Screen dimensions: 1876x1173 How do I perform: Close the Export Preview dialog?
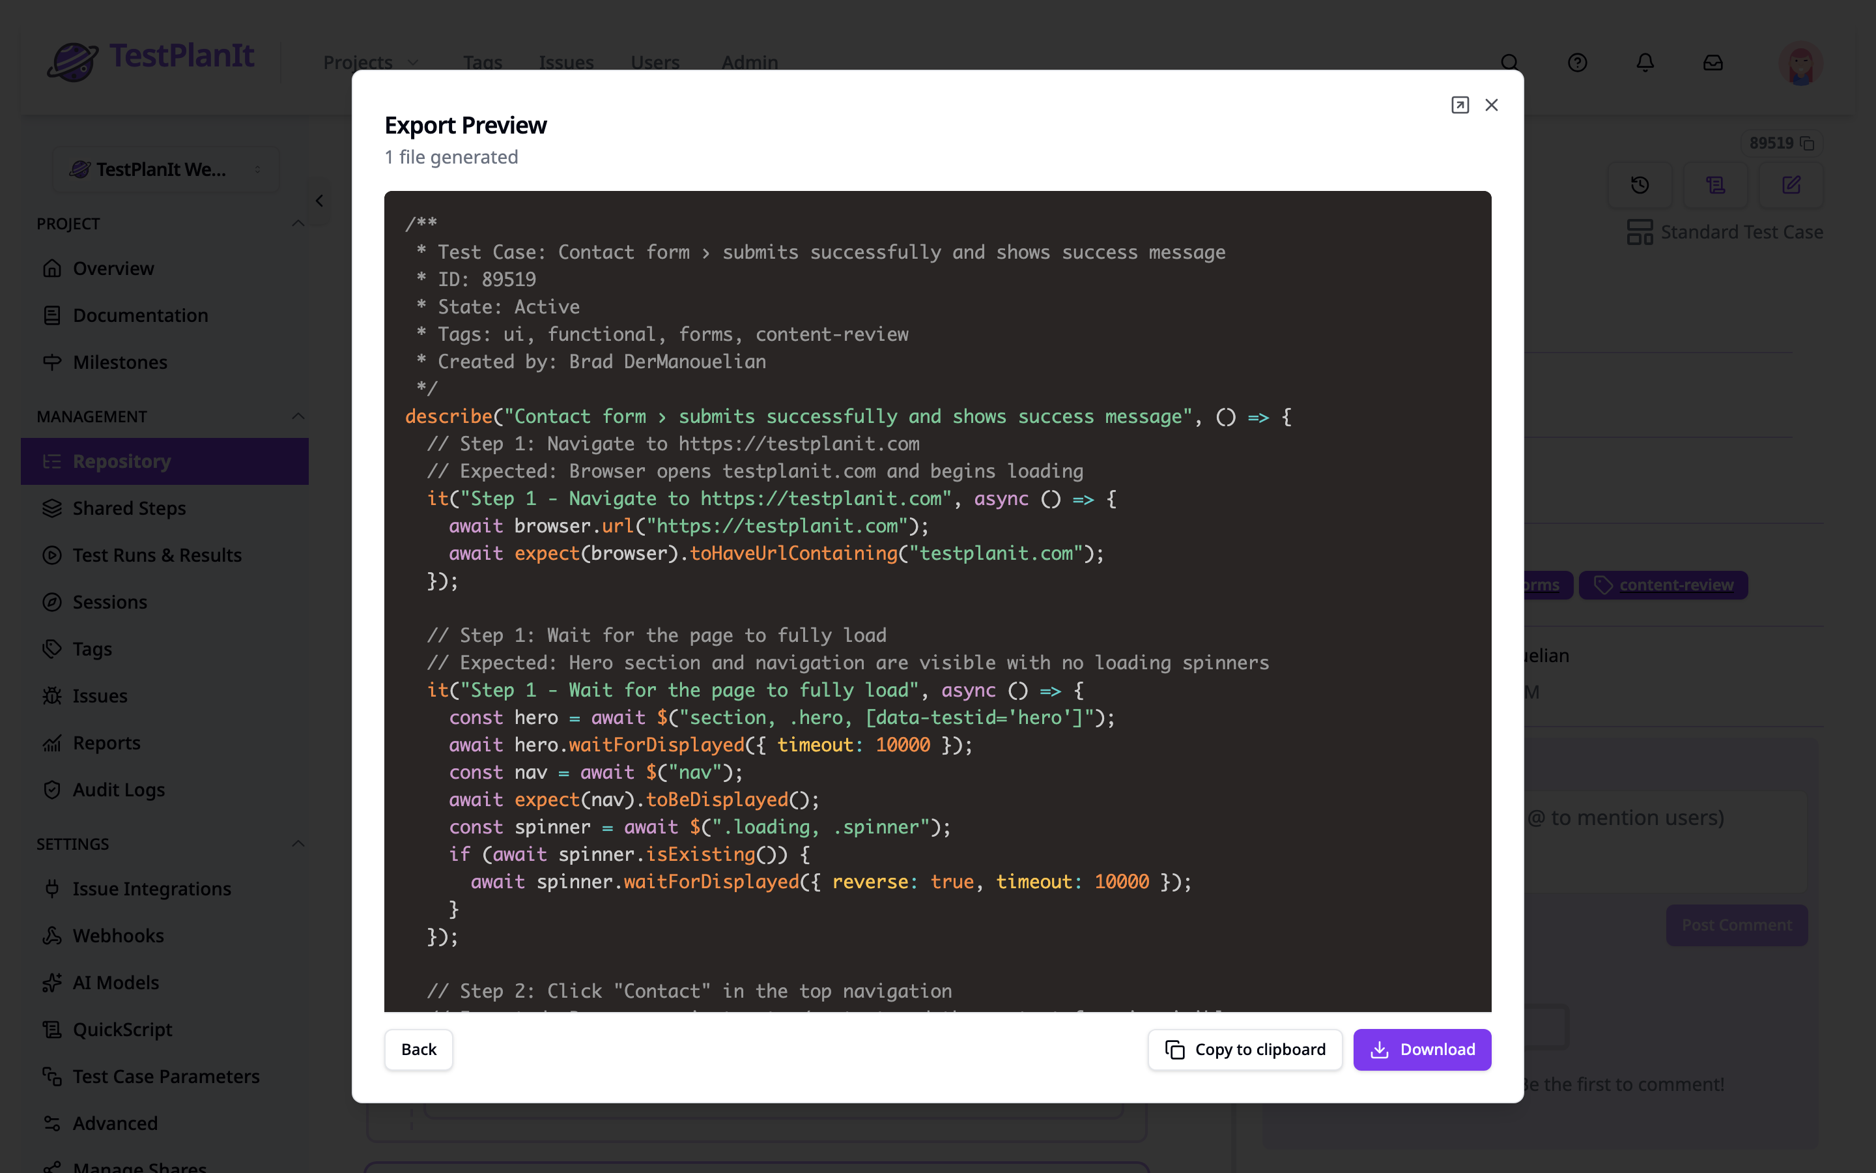pyautogui.click(x=1492, y=105)
